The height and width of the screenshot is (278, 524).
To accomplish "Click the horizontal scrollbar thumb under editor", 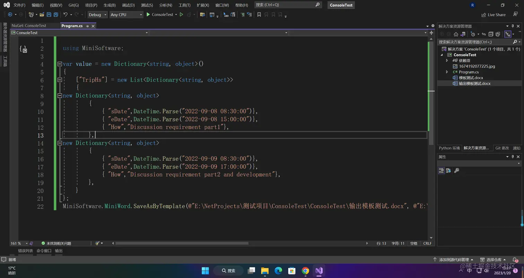I will tap(182, 243).
